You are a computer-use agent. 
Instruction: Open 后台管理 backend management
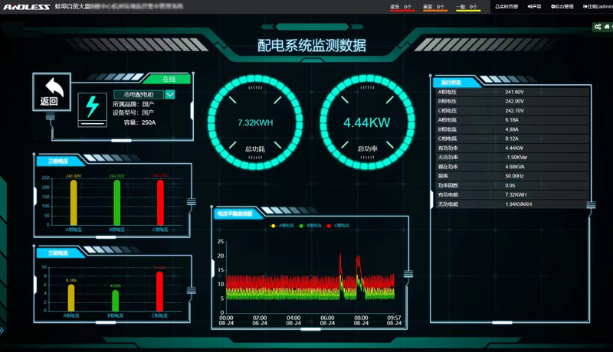(x=562, y=7)
